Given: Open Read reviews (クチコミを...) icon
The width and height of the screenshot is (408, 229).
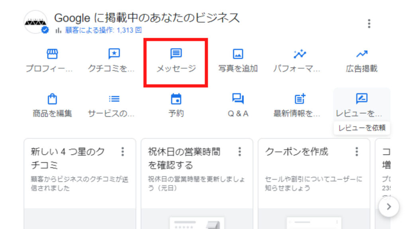Looking at the screenshot, I should tap(114, 54).
